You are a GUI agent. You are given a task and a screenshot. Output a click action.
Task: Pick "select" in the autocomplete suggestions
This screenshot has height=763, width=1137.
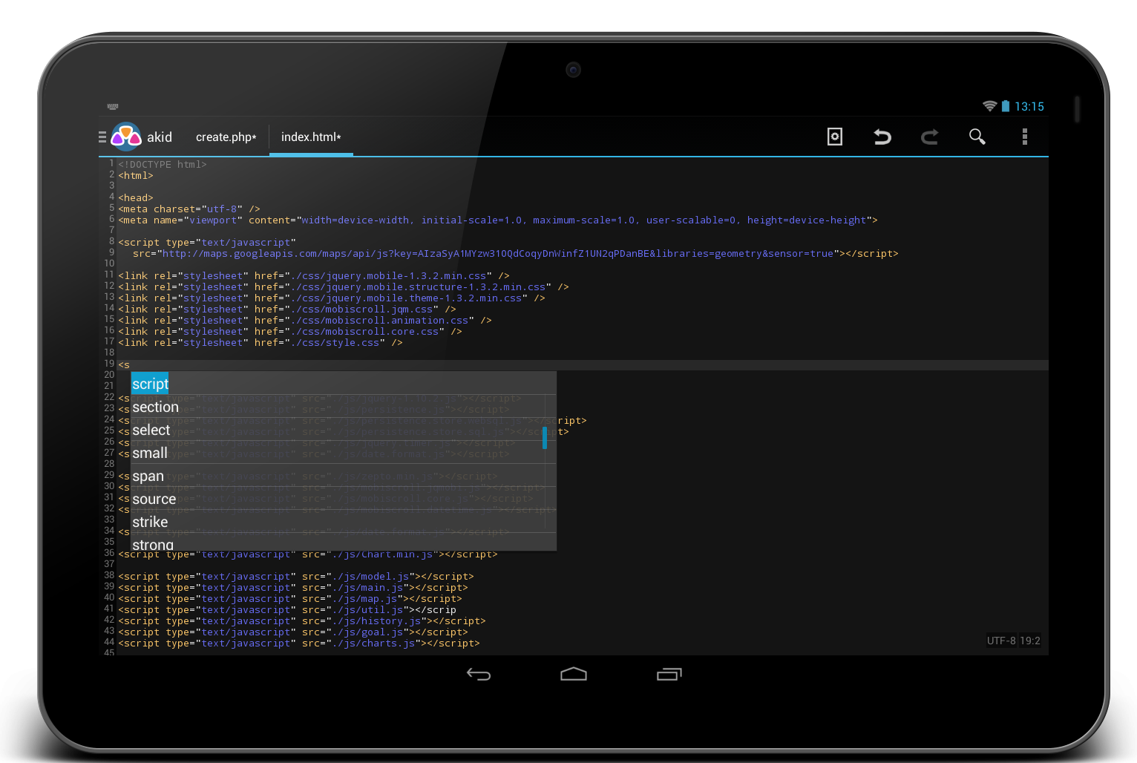coord(344,430)
